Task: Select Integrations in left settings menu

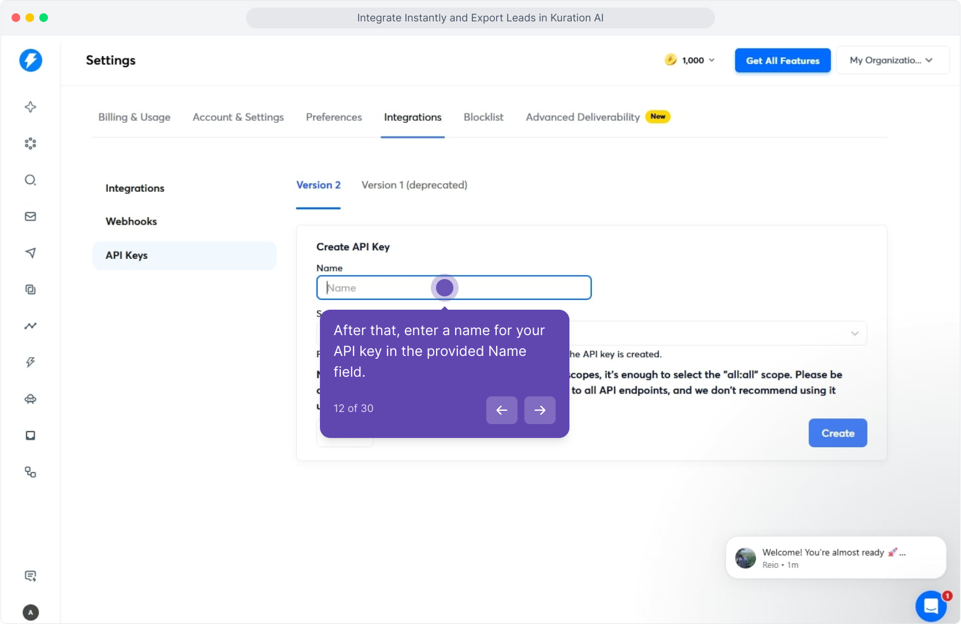Action: pyautogui.click(x=135, y=188)
